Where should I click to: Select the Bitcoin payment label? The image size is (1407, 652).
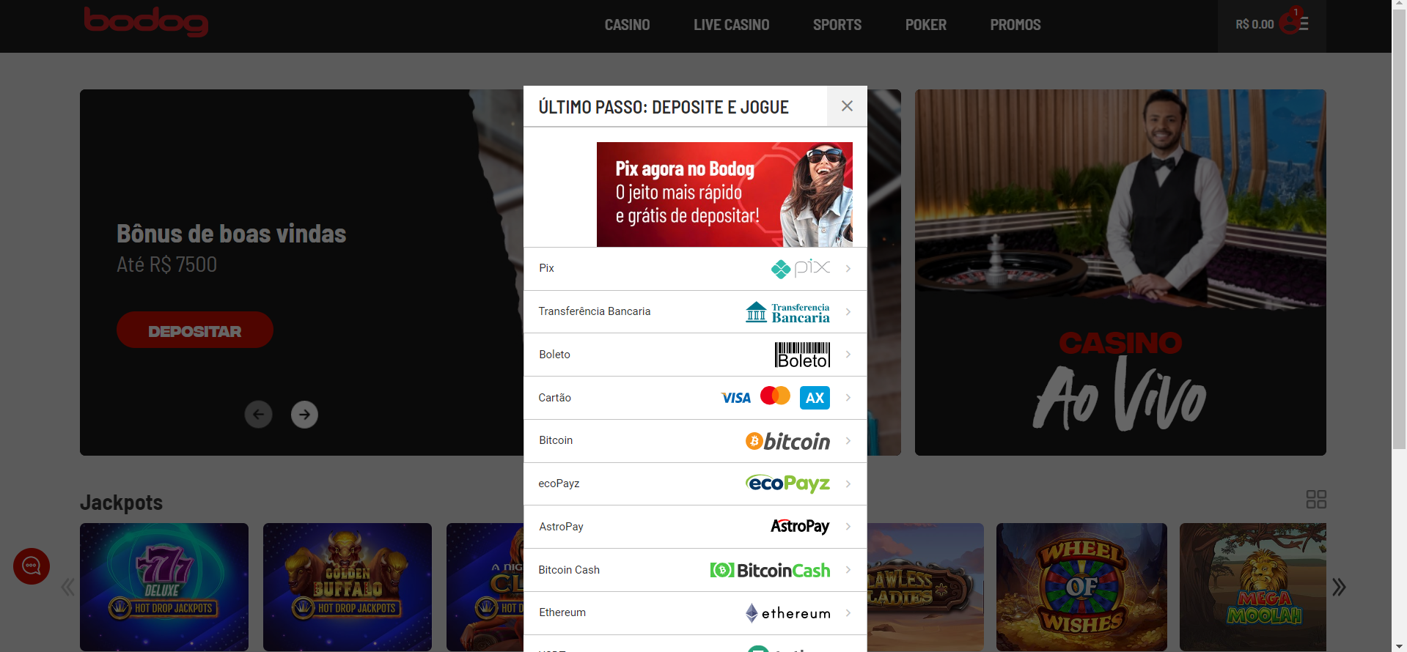(556, 440)
